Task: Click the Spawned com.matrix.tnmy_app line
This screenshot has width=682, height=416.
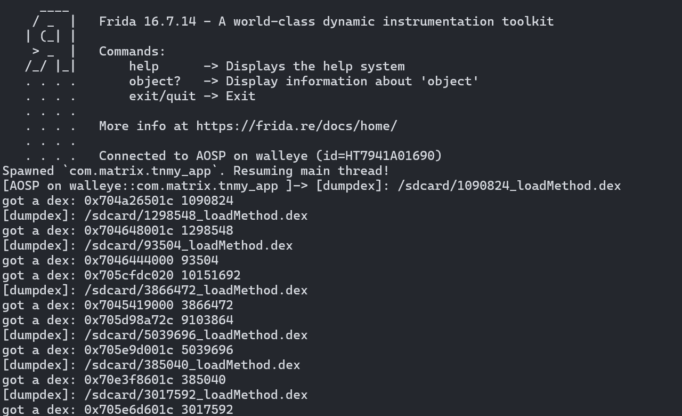Action: (x=196, y=171)
